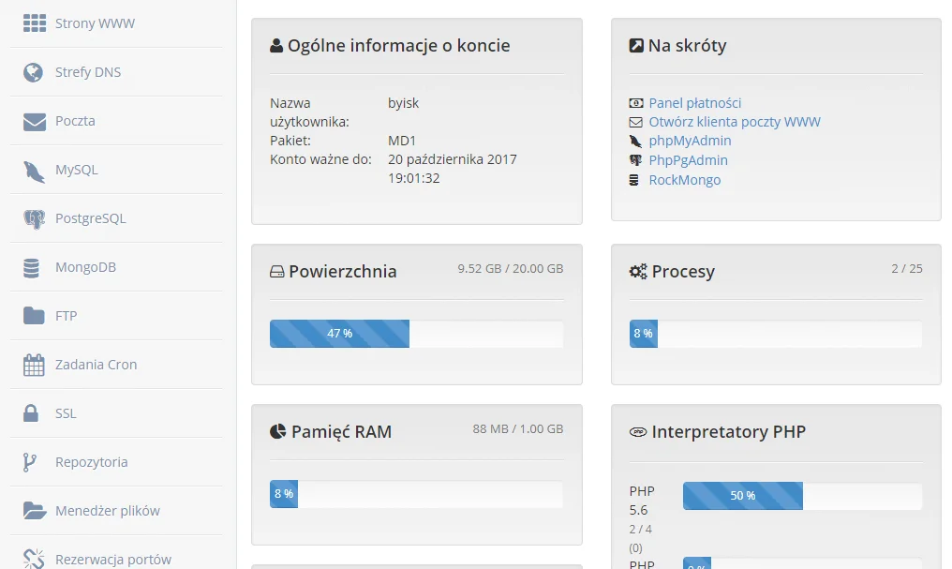This screenshot has width=952, height=569.
Task: Click the Ogólne informacje o koncie heading
Action: 399,46
